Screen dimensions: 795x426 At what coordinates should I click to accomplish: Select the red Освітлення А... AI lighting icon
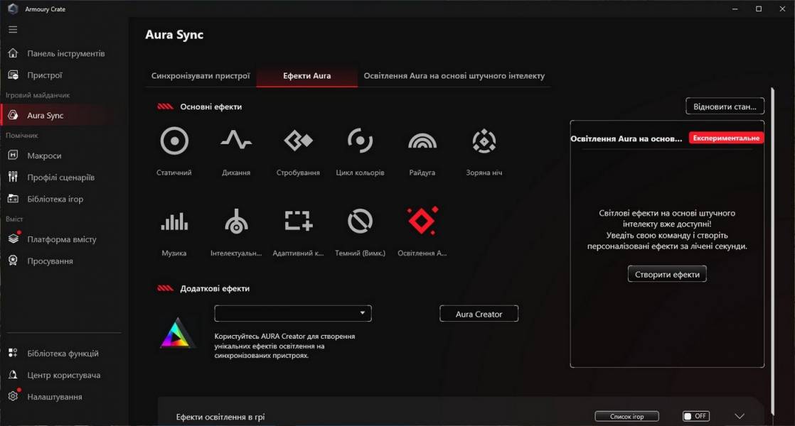tap(422, 221)
